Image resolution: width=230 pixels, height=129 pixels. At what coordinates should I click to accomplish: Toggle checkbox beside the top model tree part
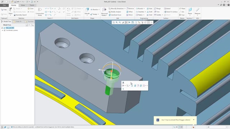pos(2,28)
